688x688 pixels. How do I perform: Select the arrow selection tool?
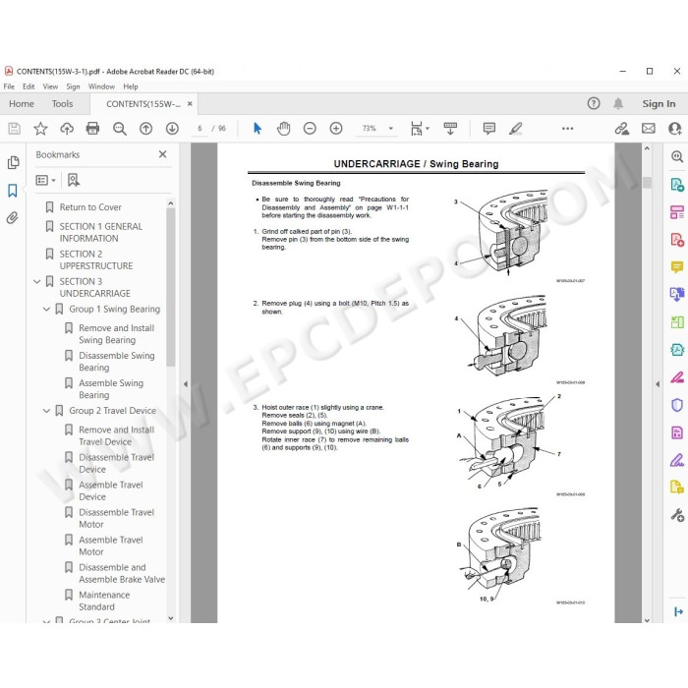(258, 129)
